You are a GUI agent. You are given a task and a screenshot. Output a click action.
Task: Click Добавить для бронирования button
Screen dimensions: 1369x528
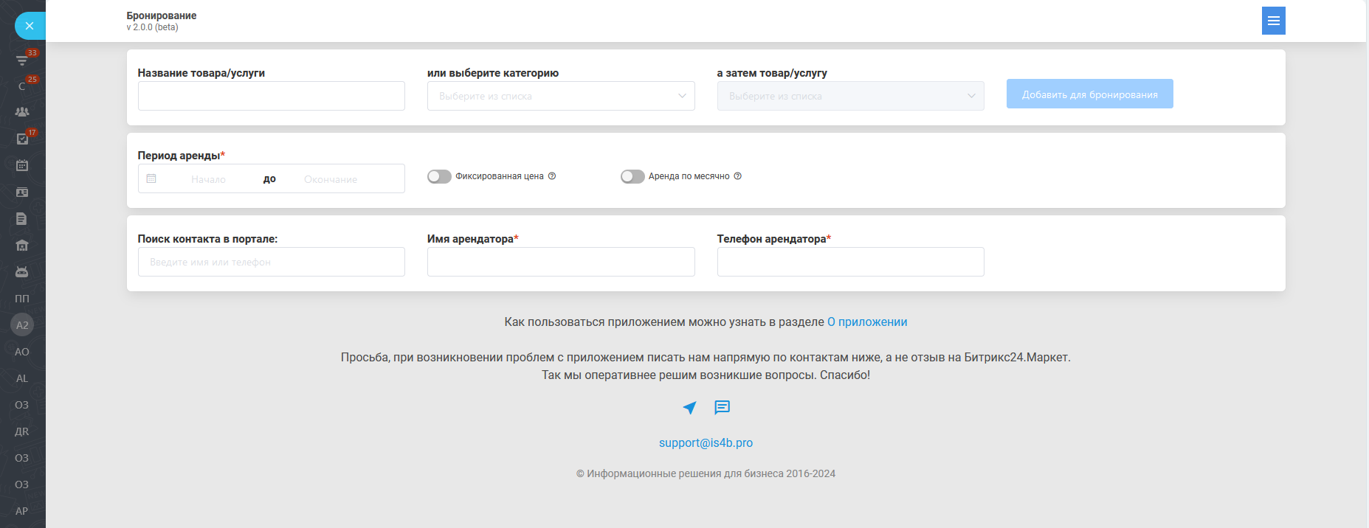pos(1089,94)
